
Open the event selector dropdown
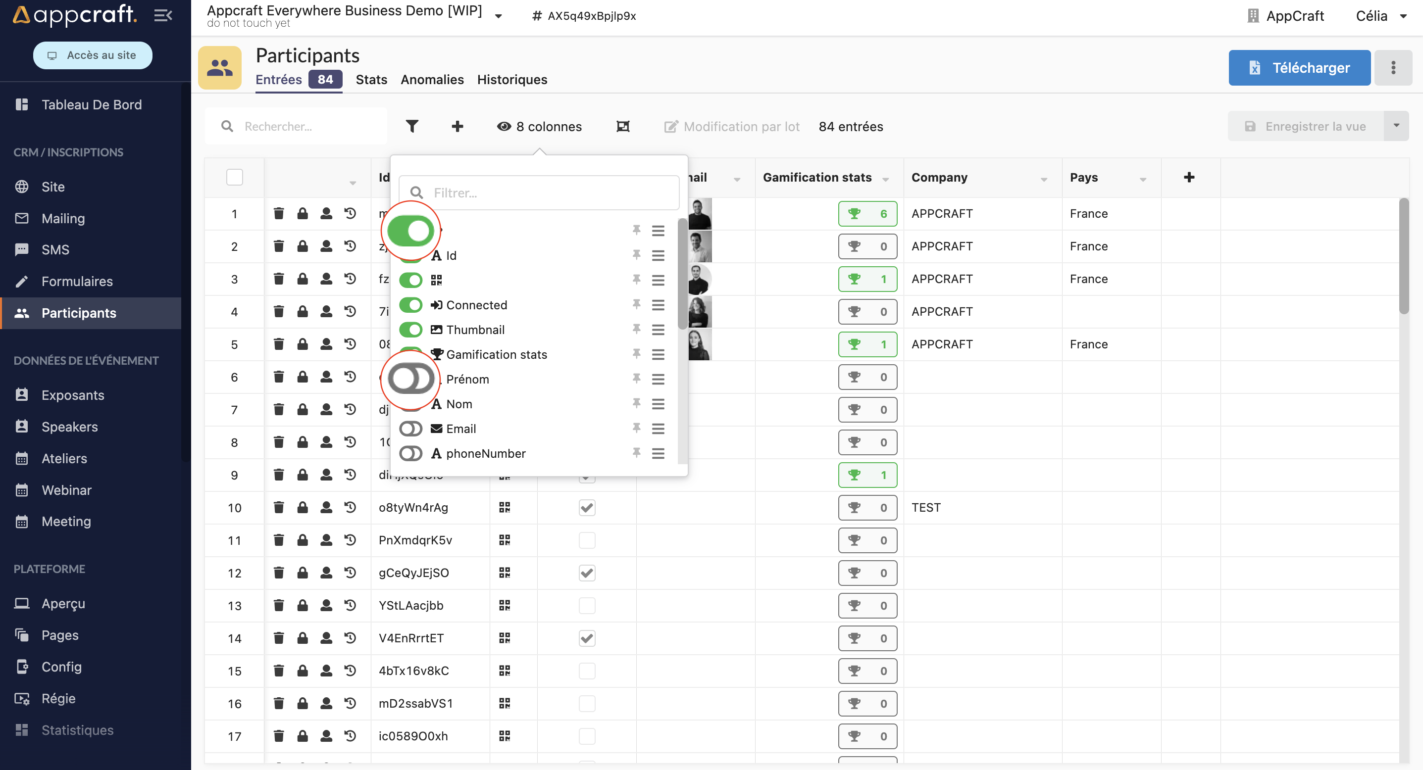(498, 15)
